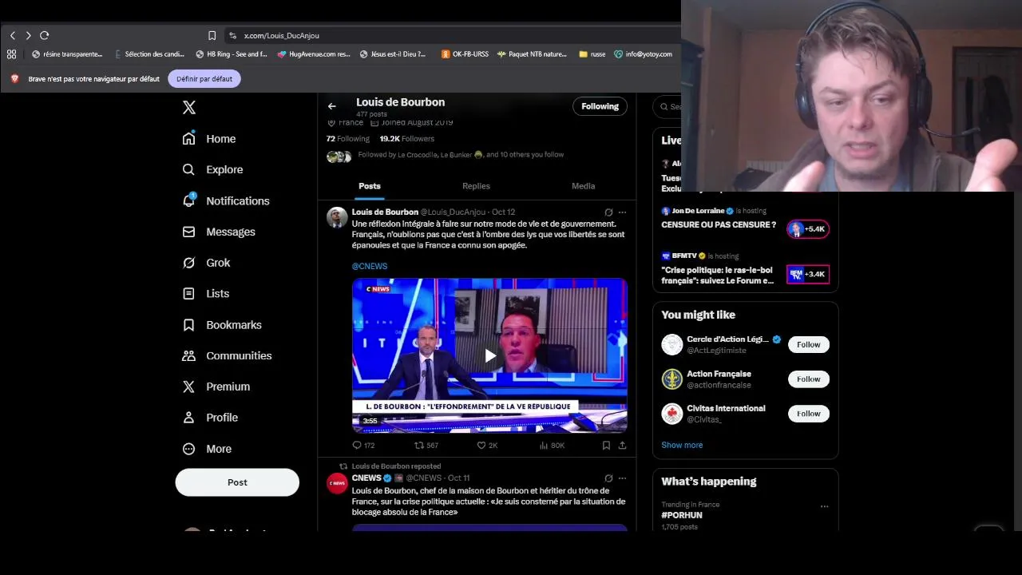Click the Post button

237,482
